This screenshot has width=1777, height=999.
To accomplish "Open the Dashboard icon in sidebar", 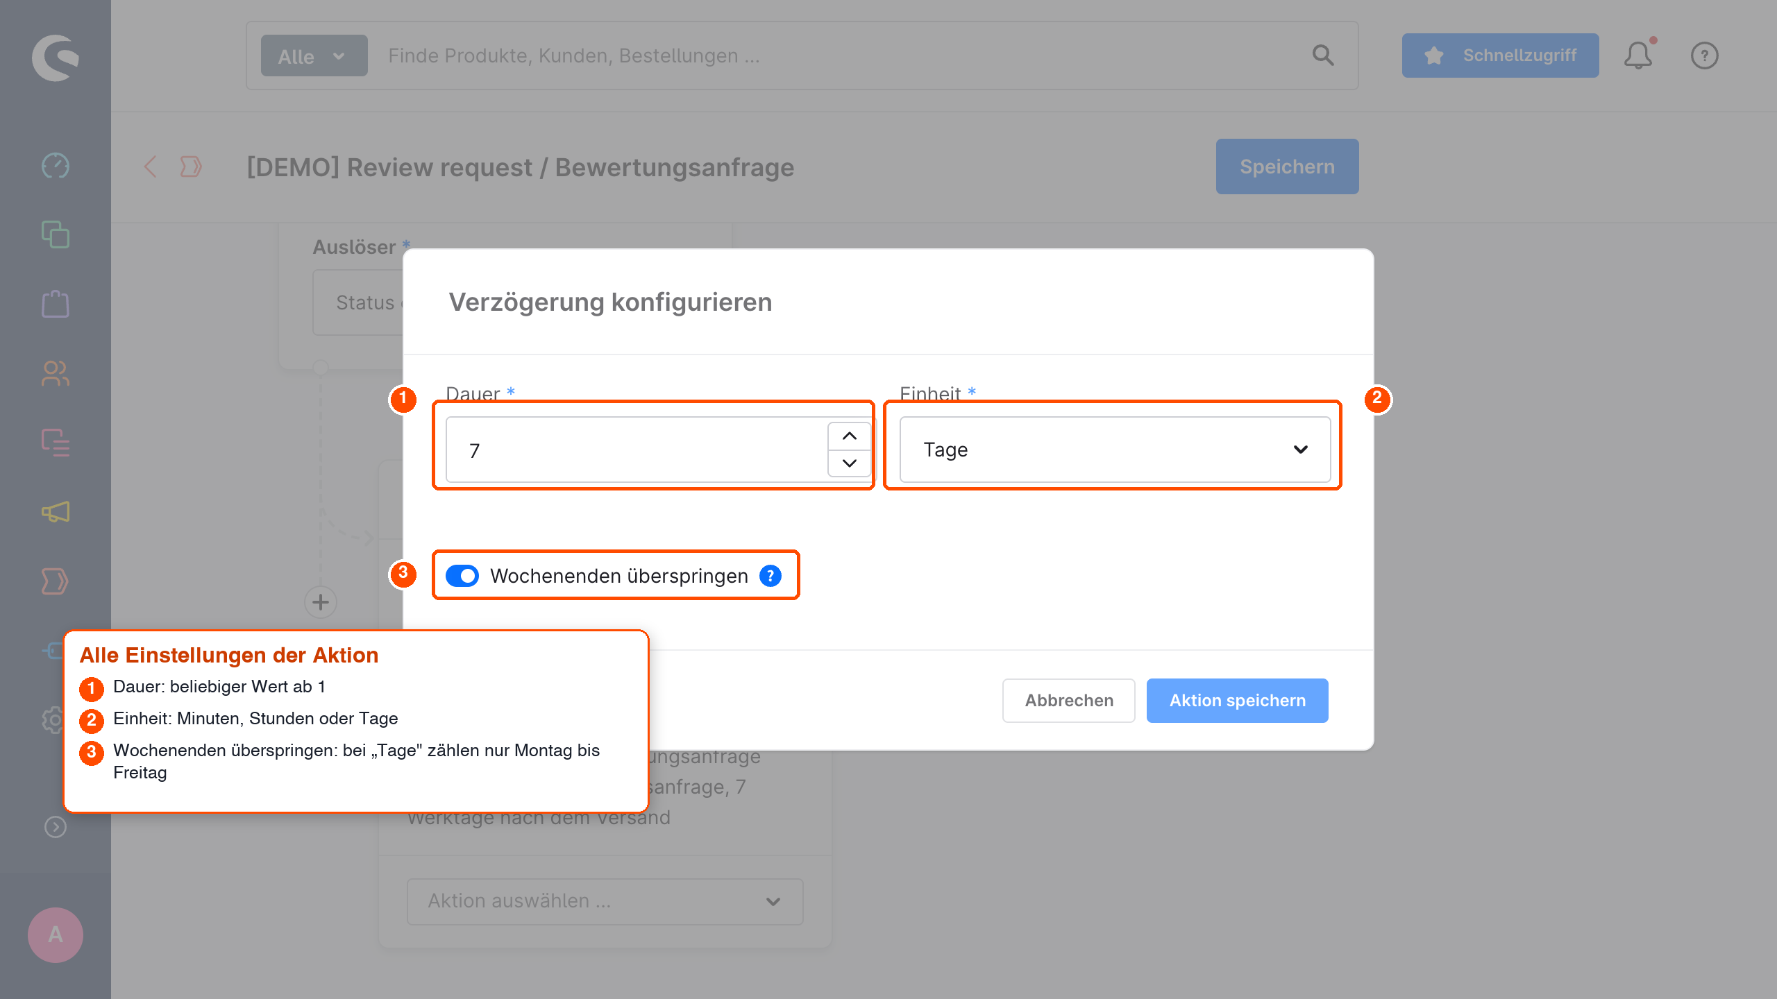I will point(56,166).
